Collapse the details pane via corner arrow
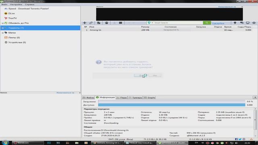This screenshot has height=145, width=258. click(x=255, y=97)
